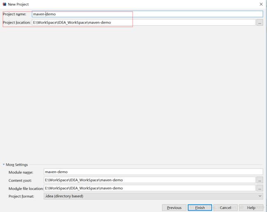Edit the Module name field
267x212 pixels.
pyautogui.click(x=153, y=172)
